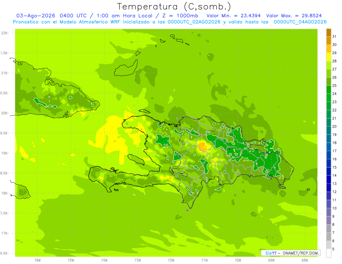Click the '22N' latitude label

5,33
